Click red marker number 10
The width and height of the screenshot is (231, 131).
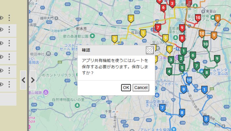click(x=198, y=18)
